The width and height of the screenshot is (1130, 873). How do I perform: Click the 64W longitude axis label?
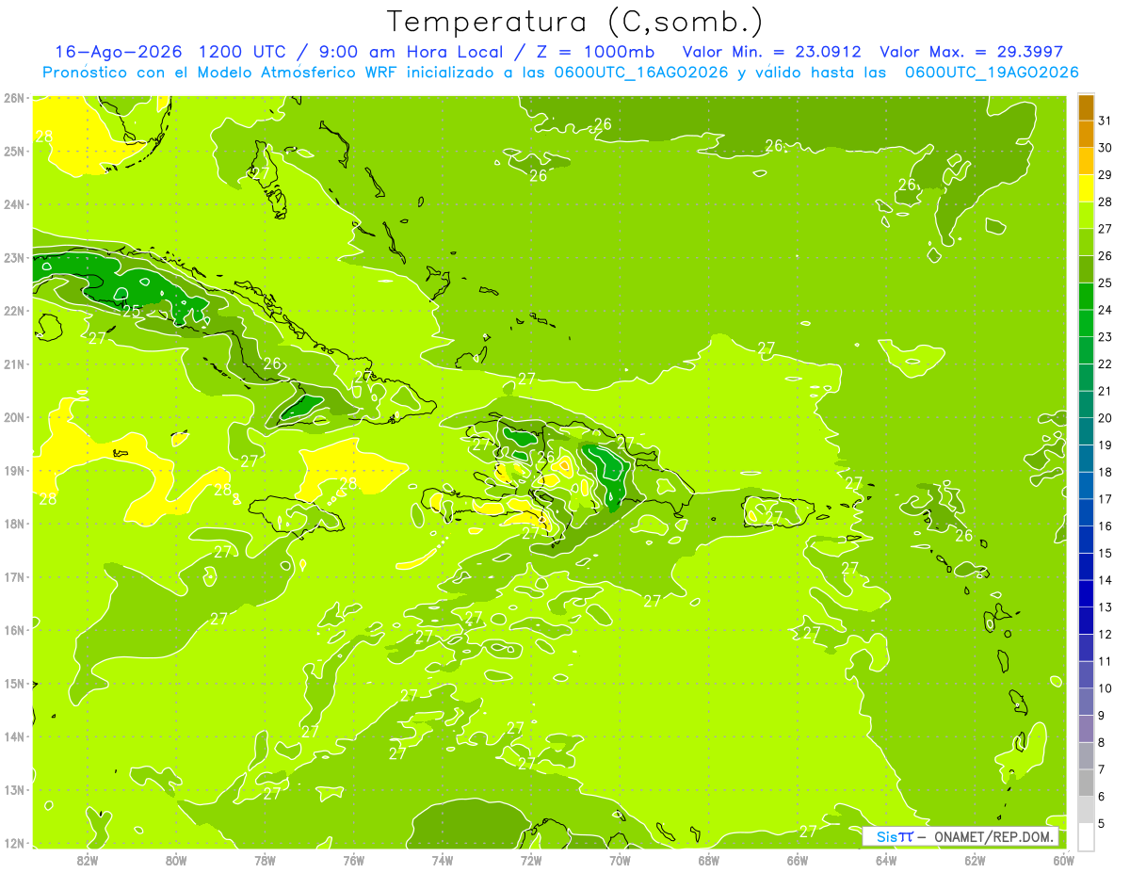click(x=885, y=860)
